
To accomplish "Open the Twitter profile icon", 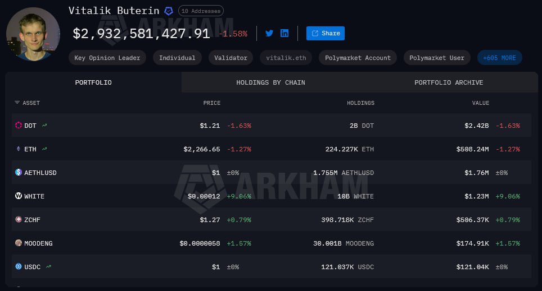I will point(269,33).
